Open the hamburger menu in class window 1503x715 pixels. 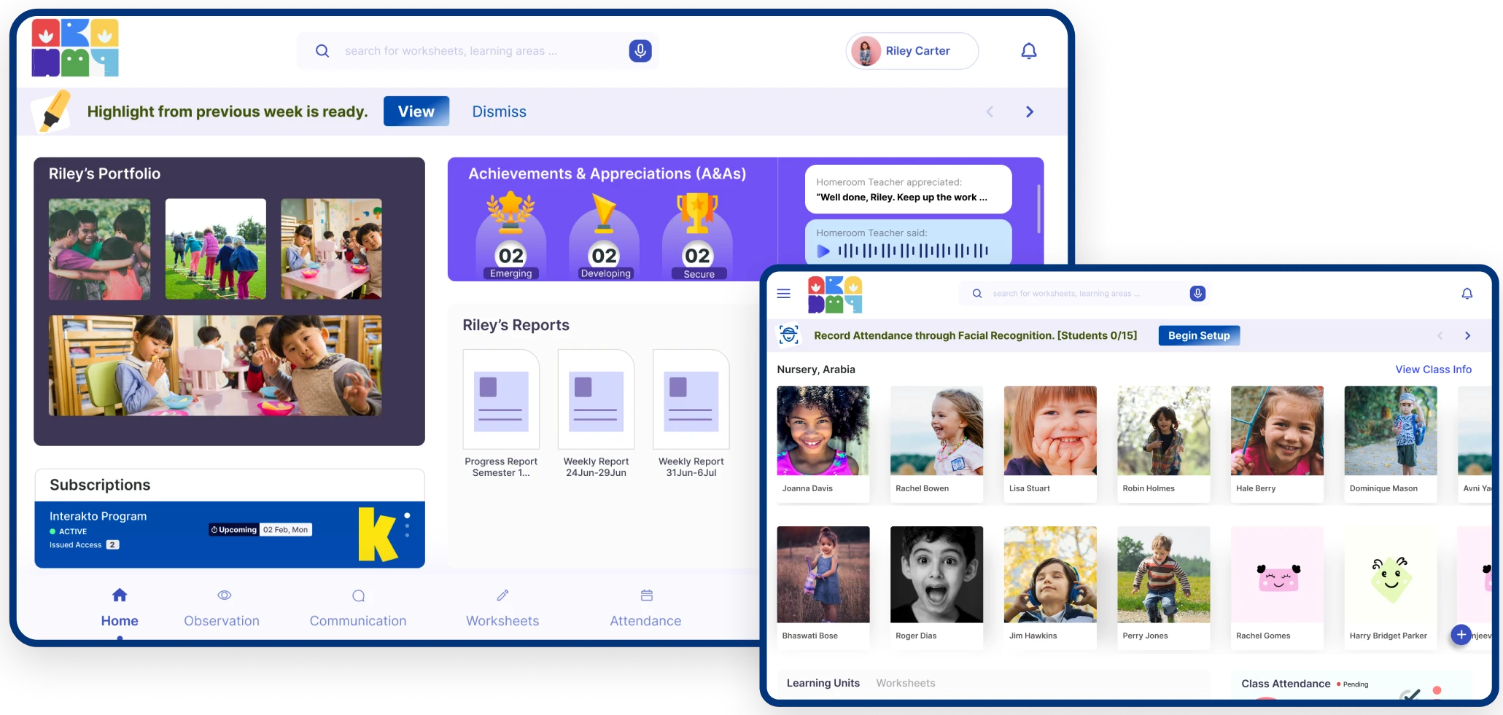(784, 294)
